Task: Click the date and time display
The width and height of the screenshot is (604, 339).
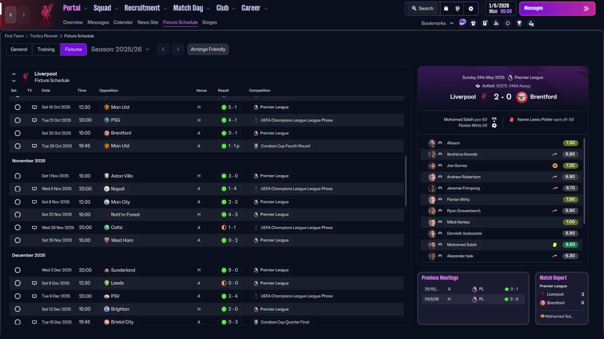Action: point(500,8)
